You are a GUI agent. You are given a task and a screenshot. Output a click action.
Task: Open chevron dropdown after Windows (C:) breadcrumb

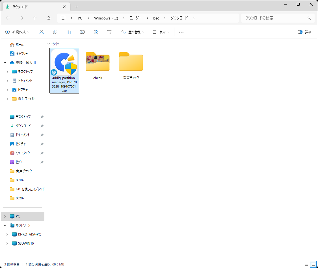point(124,18)
